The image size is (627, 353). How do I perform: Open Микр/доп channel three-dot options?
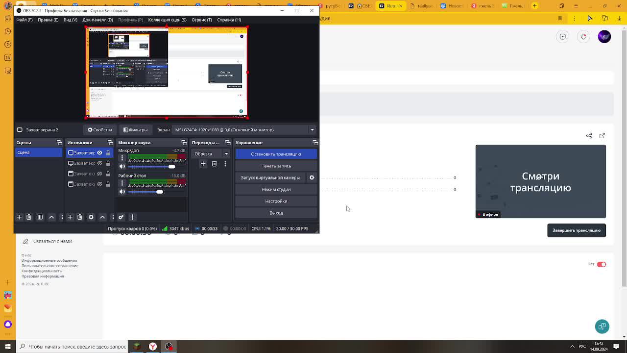click(122, 158)
